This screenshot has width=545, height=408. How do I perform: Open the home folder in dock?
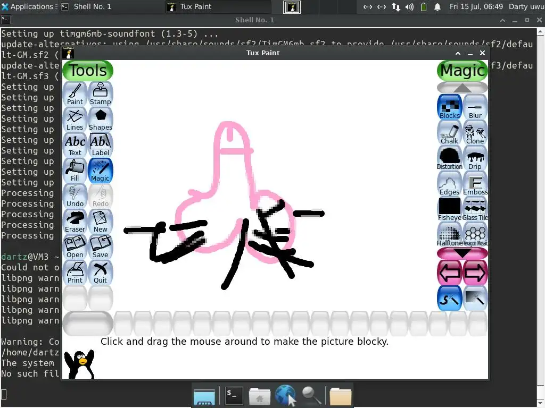tap(259, 396)
